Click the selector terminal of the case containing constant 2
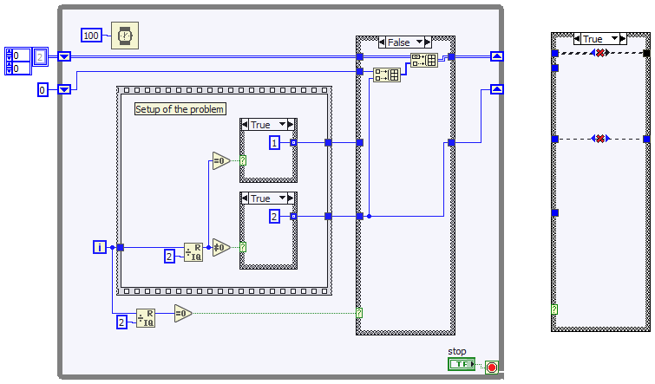Screen dimensions: 655x384 pos(243,247)
